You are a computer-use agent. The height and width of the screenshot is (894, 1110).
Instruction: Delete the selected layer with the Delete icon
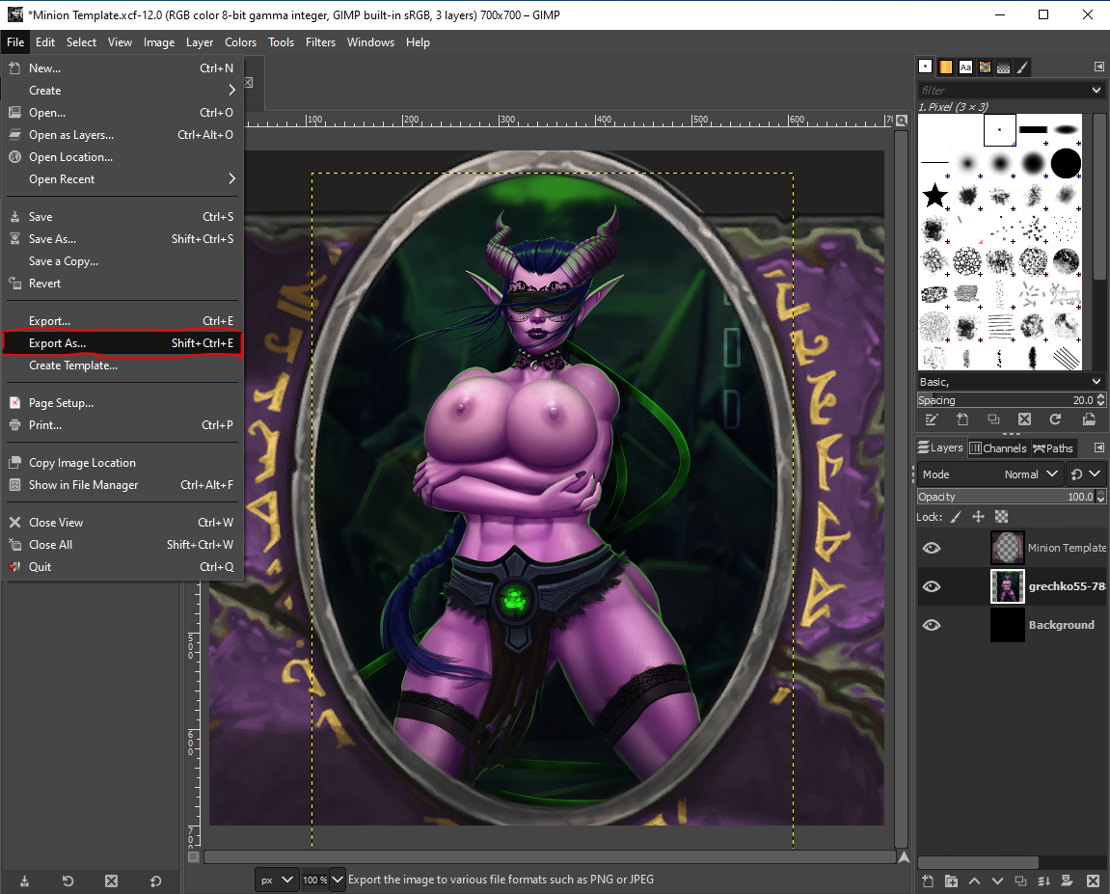coord(1094,880)
